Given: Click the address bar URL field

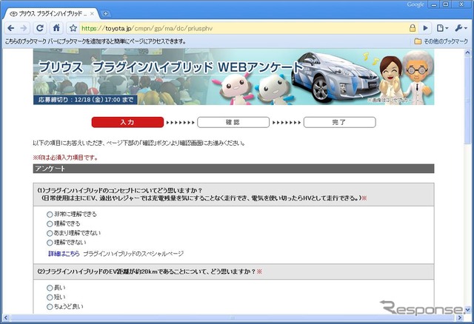Looking at the screenshot, I should tap(244, 28).
